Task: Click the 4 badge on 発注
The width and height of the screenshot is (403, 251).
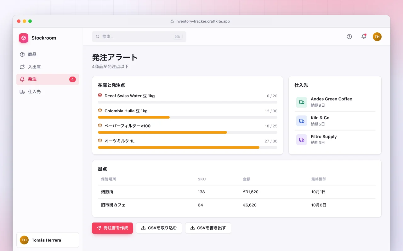Action: pyautogui.click(x=72, y=79)
